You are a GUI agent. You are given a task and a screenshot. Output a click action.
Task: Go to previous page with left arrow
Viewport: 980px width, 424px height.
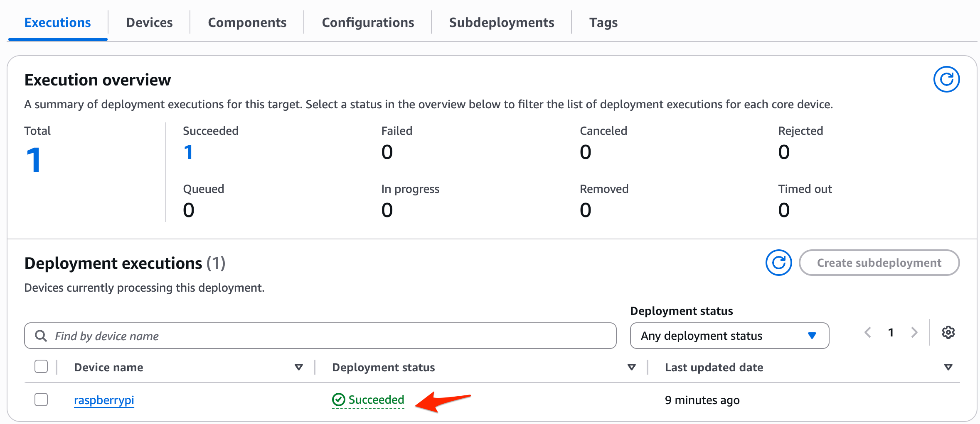[868, 332]
